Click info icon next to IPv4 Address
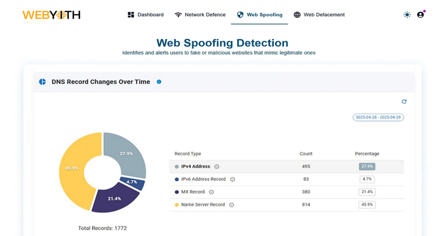The image size is (445, 236). pyautogui.click(x=217, y=167)
